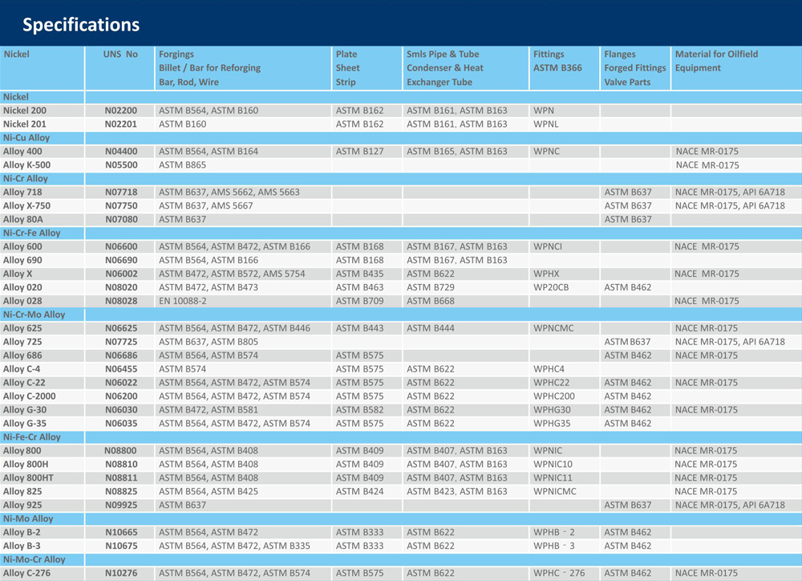Select ASTM B424 plate spec for Alloy 825
Screen dimensions: 802x581
(359, 491)
